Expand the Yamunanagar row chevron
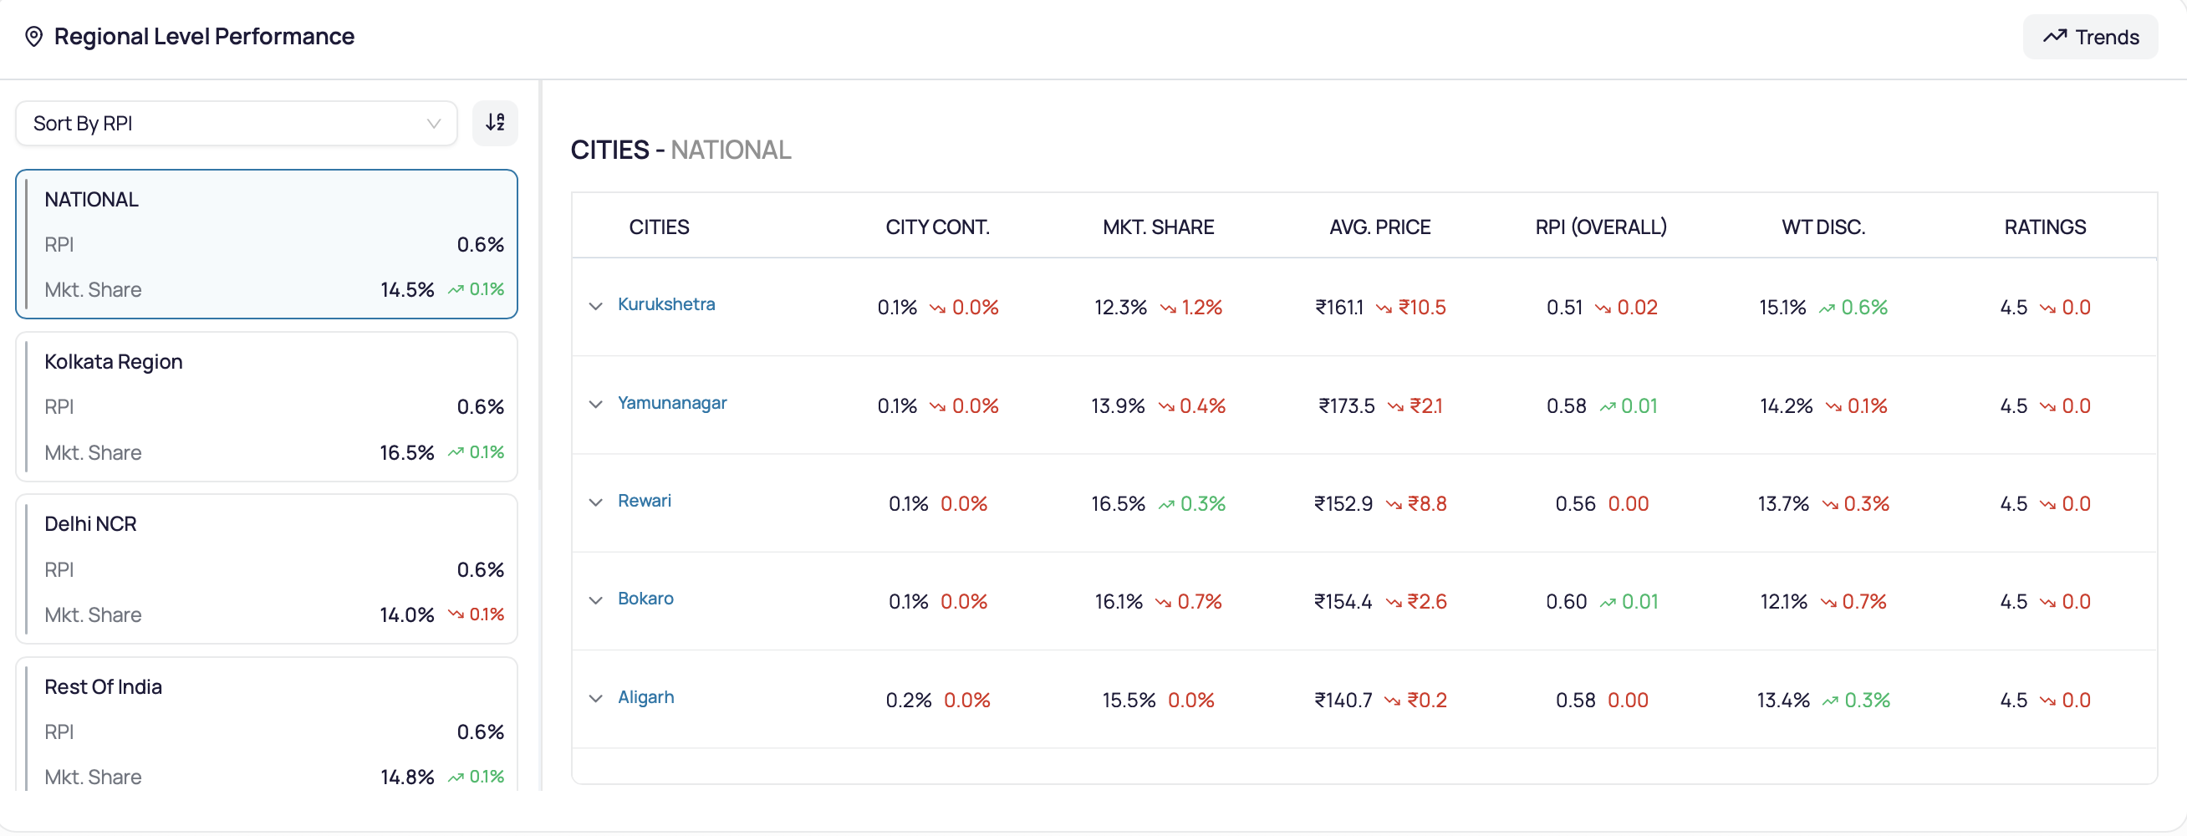This screenshot has height=836, width=2187. click(596, 405)
